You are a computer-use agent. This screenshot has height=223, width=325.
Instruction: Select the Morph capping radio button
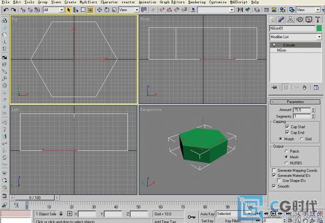pyautogui.click(x=280, y=139)
